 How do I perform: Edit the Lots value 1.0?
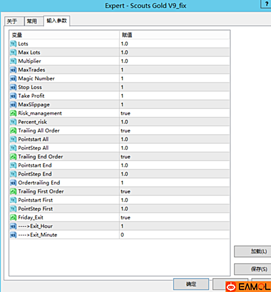tap(174, 44)
